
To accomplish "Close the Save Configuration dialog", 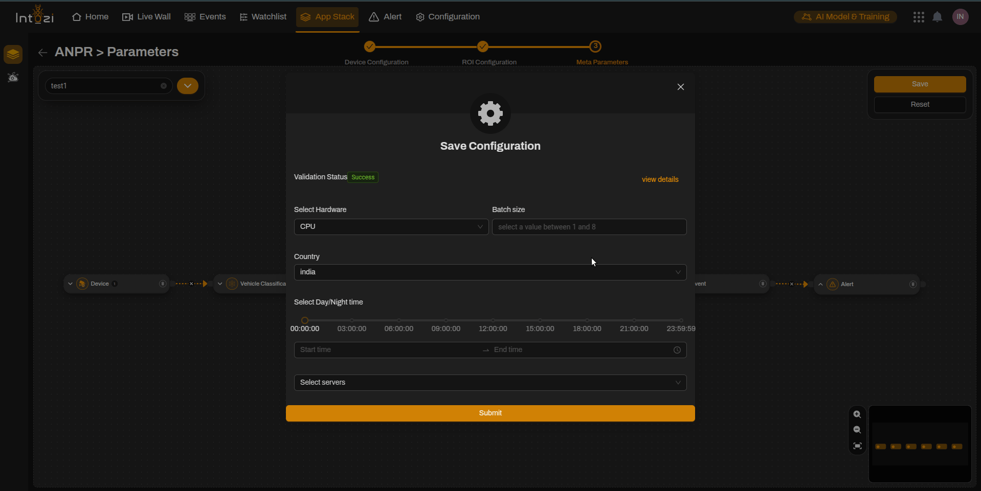I will pos(680,87).
